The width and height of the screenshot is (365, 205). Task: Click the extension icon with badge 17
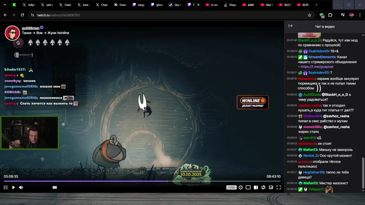click(x=322, y=15)
